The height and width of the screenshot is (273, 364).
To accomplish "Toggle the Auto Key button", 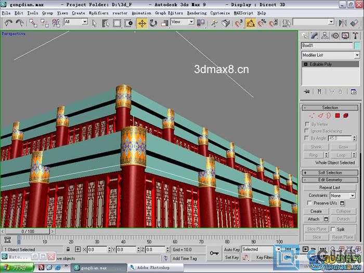I will coord(232,250).
